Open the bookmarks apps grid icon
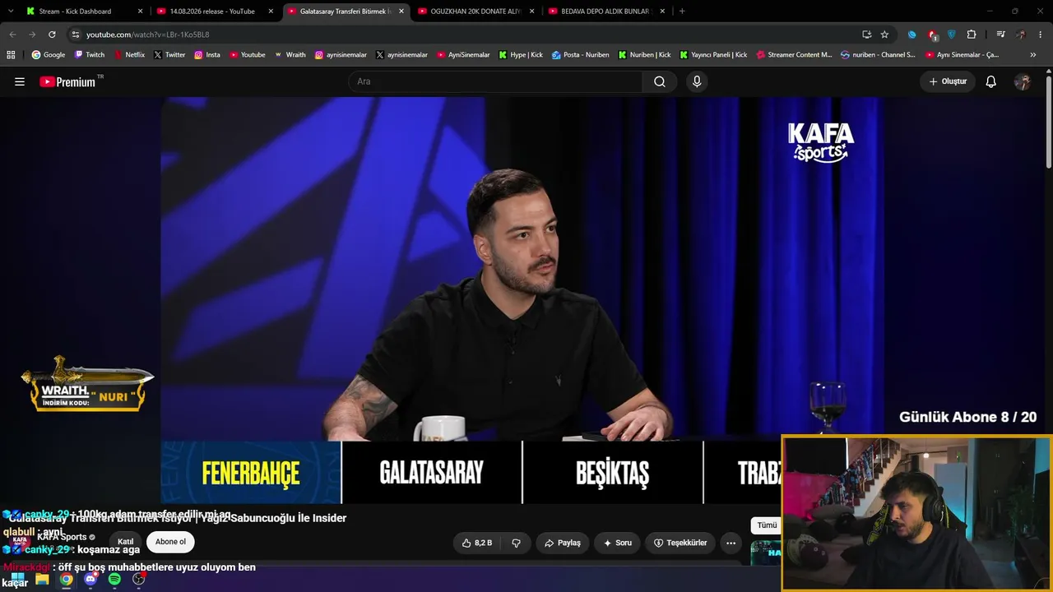This screenshot has height=592, width=1053. pyautogui.click(x=11, y=55)
